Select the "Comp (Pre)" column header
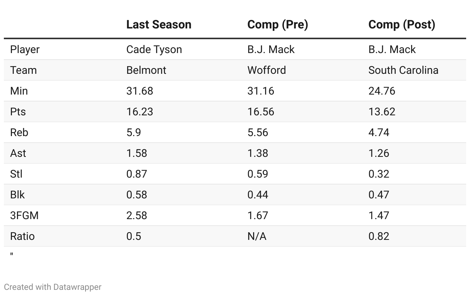 [x=277, y=25]
